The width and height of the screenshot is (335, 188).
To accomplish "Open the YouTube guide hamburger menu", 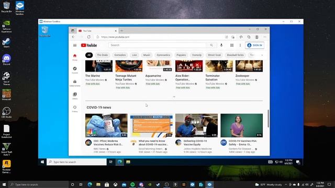I will point(75,45).
